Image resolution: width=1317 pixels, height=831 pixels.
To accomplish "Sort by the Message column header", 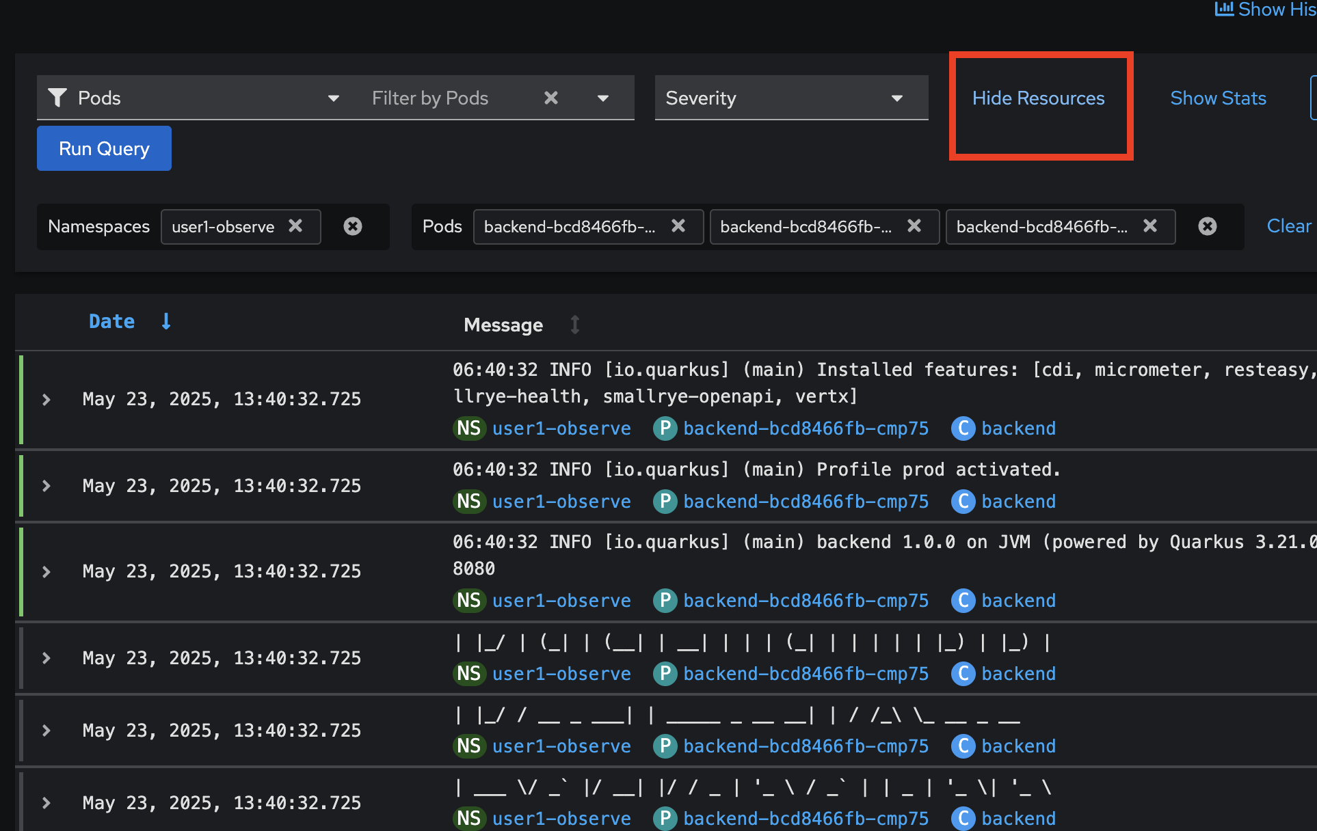I will coord(503,325).
